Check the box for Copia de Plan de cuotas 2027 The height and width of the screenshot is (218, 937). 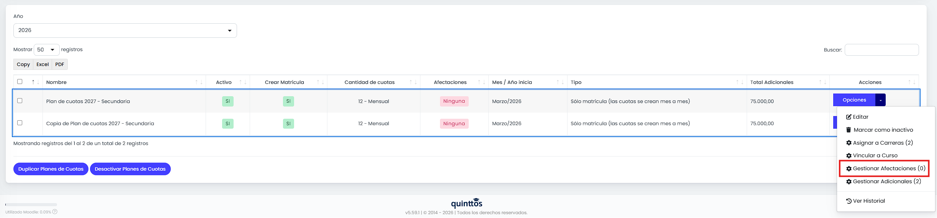(20, 123)
